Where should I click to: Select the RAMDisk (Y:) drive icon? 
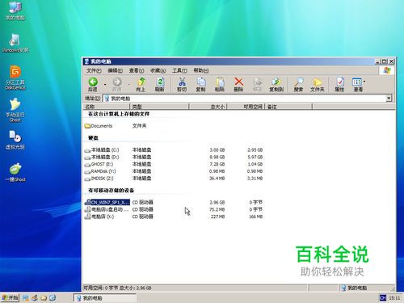pos(87,171)
